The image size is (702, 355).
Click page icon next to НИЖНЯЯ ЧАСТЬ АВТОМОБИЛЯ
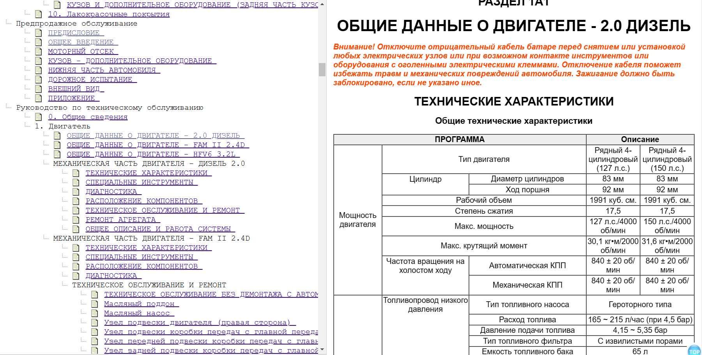(x=38, y=70)
